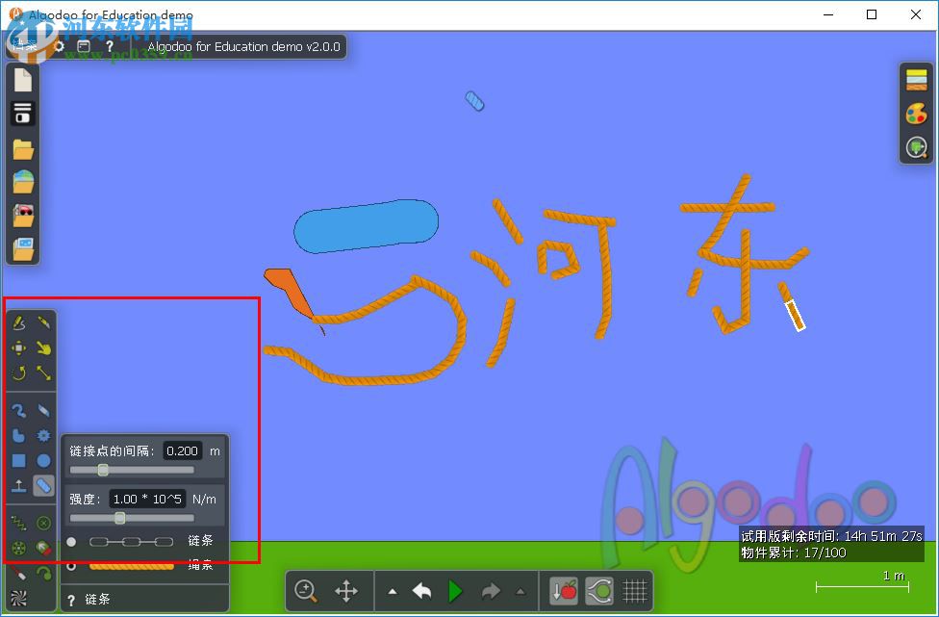Select the Knife cutting tool

point(46,323)
